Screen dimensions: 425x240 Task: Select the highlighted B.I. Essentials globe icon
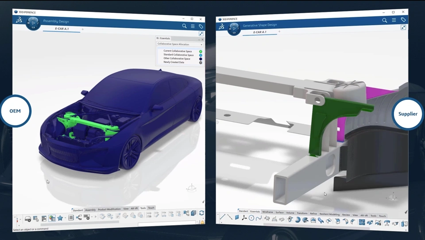(x=52, y=218)
